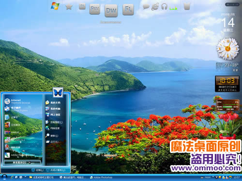Click the Windows logo in the dock

pos(55,6)
